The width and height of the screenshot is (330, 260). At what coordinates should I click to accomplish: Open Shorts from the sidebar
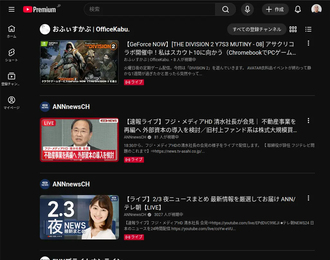(x=12, y=55)
